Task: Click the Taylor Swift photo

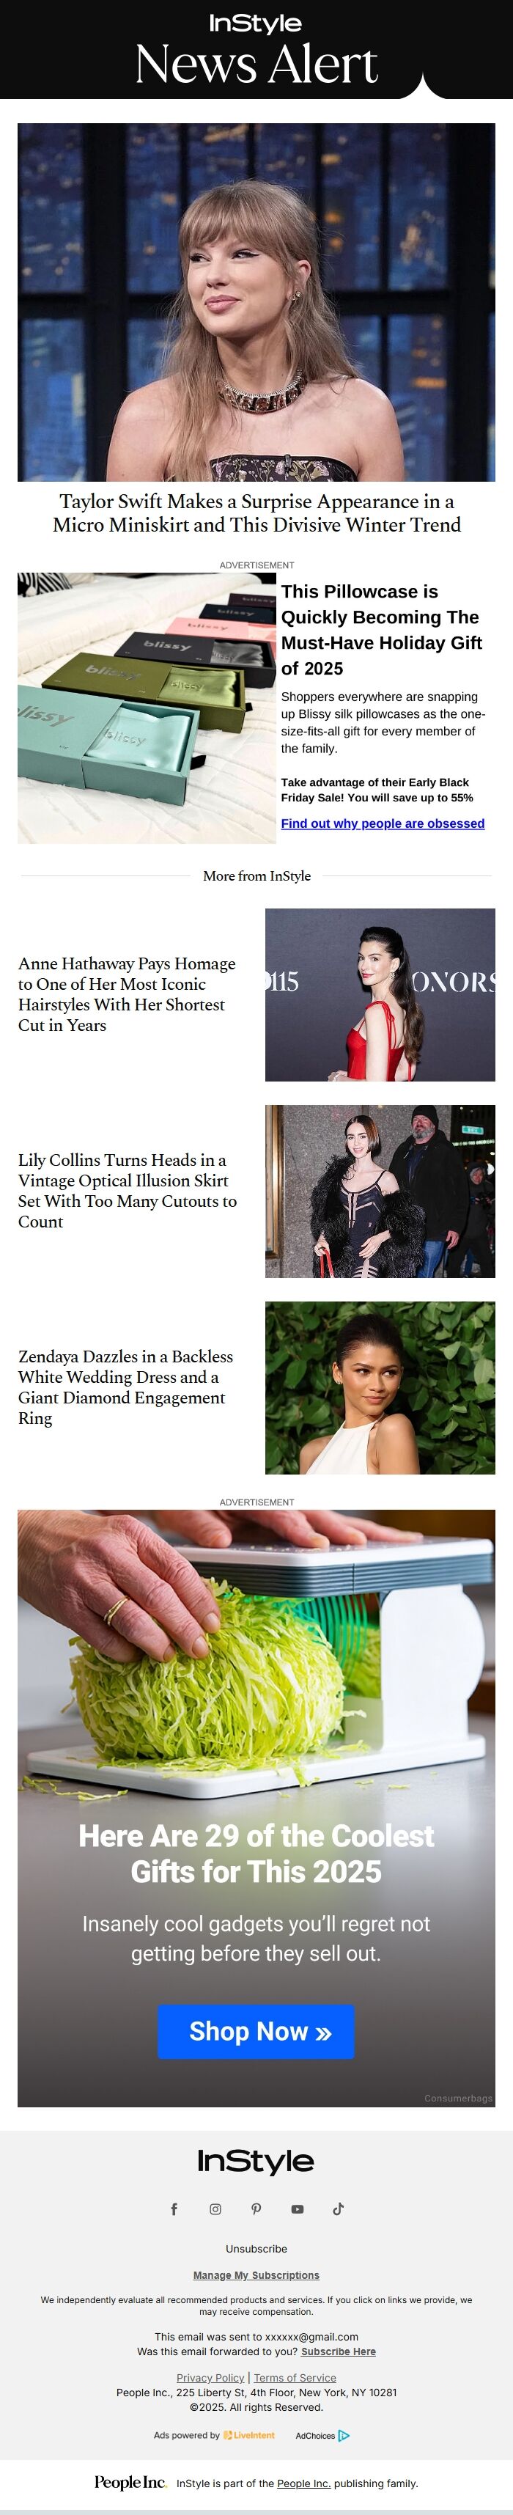Action: point(256,301)
